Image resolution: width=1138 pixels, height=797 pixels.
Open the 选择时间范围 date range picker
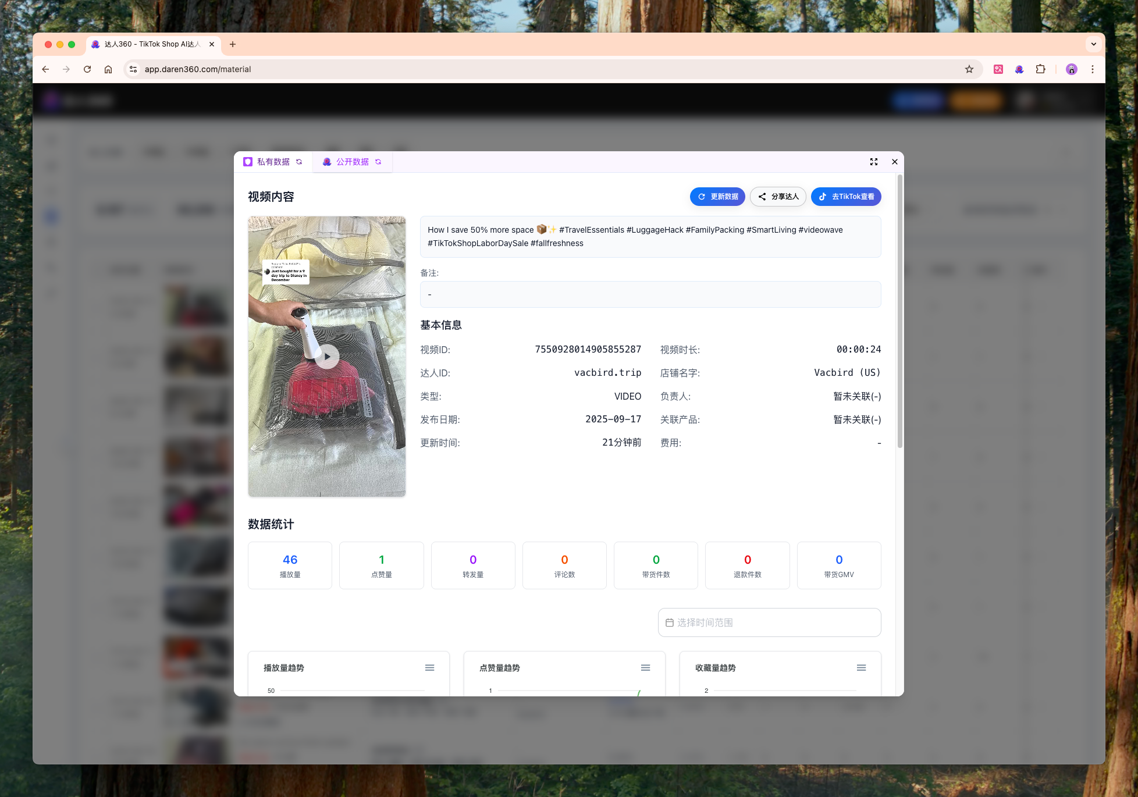[x=769, y=622]
